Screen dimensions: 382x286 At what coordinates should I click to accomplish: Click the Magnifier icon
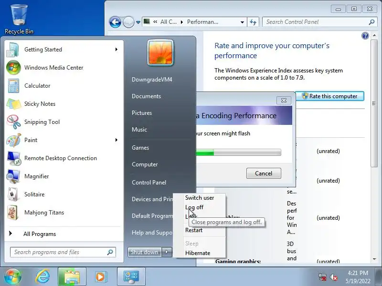click(x=13, y=176)
